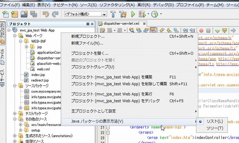Collapse the ソースパッケージ node
Image resolution: width=239 pixels, height=143 pixels.
[15, 86]
